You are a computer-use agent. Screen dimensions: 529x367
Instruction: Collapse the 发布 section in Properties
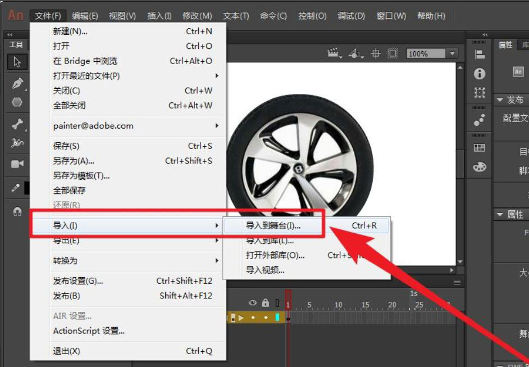pyautogui.click(x=500, y=100)
